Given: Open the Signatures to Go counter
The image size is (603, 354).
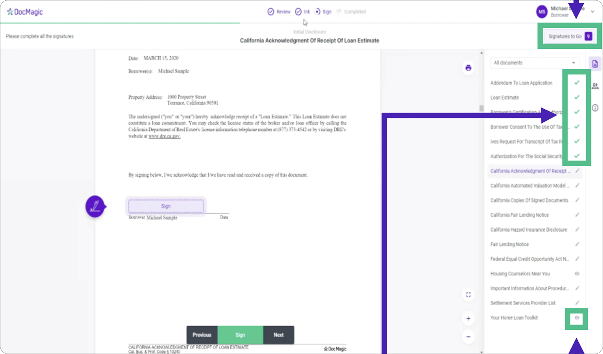Looking at the screenshot, I should point(570,36).
